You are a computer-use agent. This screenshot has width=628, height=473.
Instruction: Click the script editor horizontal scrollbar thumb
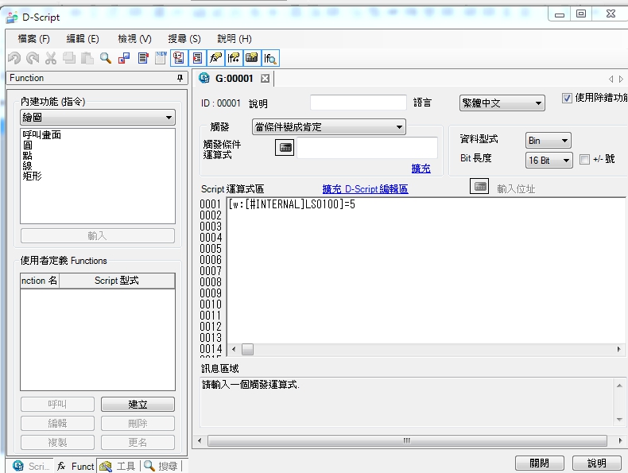[x=248, y=350]
